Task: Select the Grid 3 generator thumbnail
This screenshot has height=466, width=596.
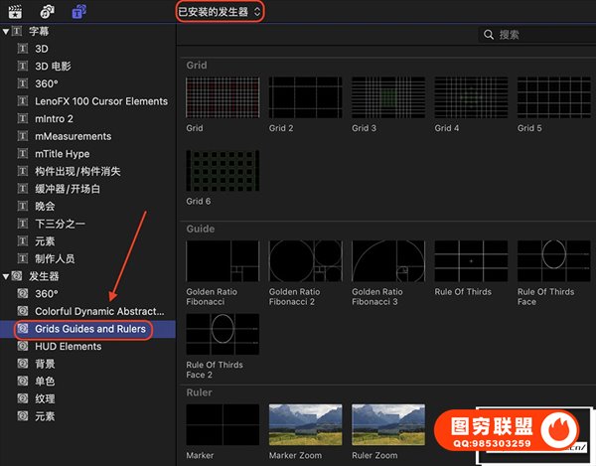Action: [x=388, y=97]
